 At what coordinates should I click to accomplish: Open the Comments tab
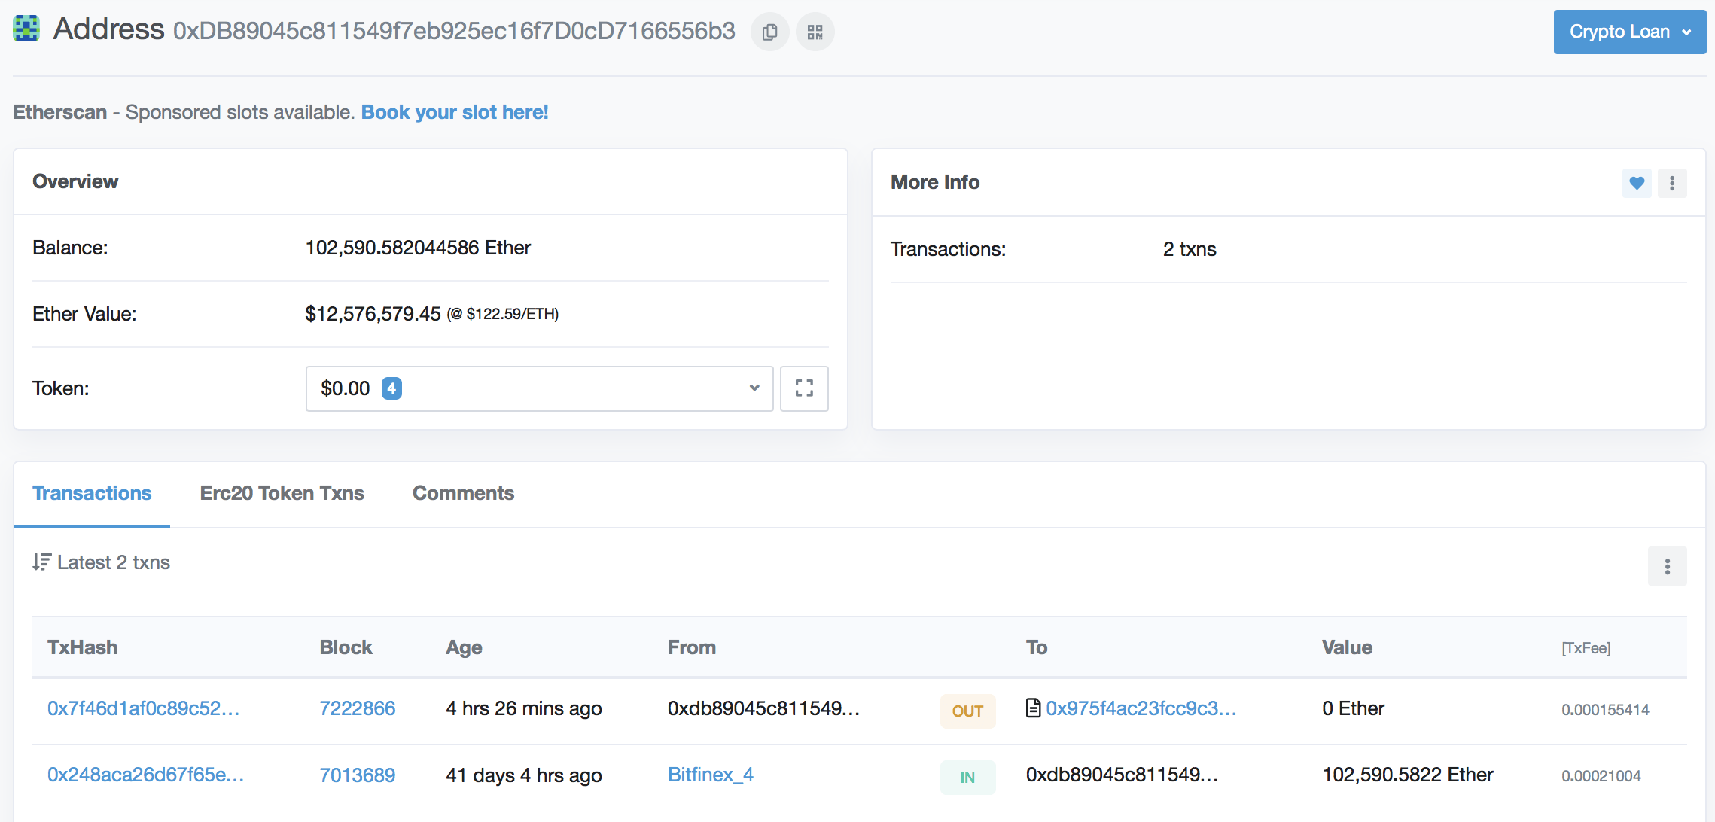[x=463, y=493]
